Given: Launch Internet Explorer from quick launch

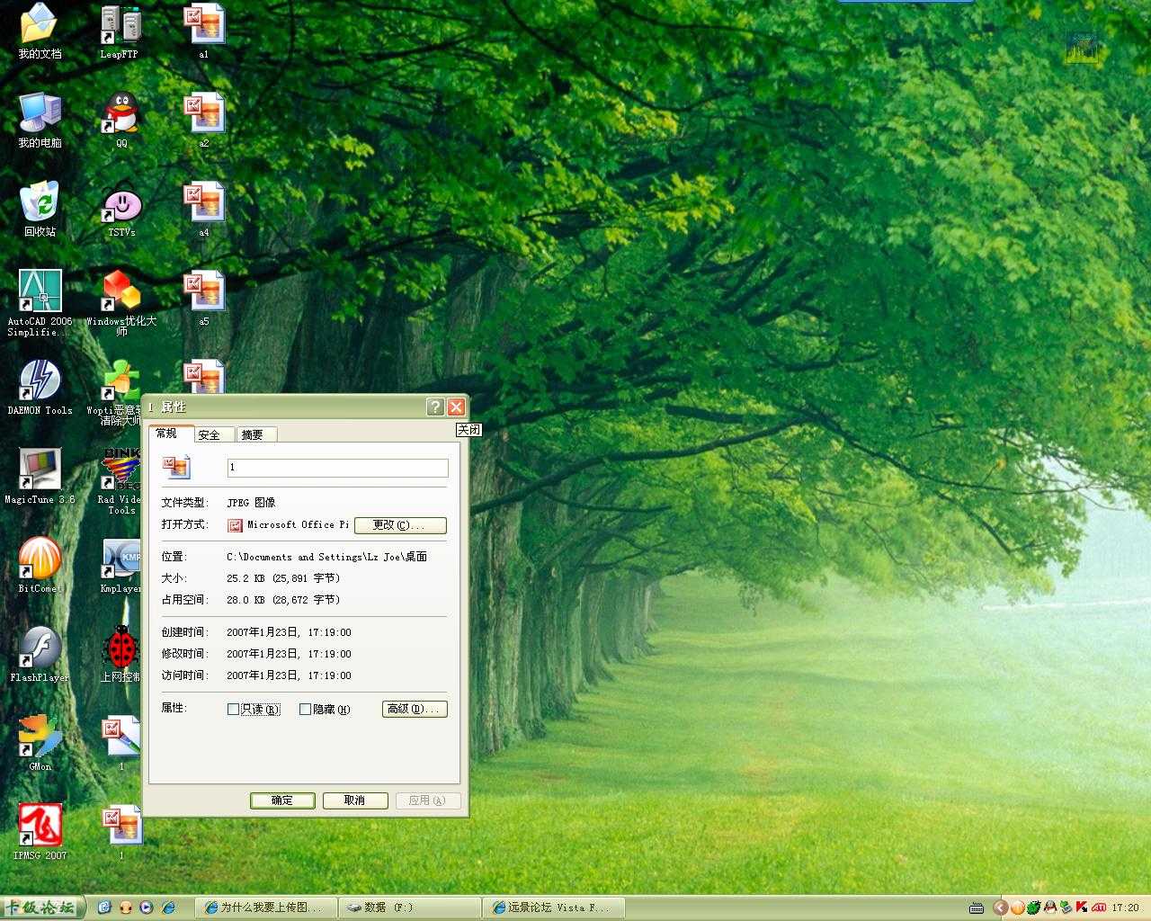Looking at the screenshot, I should click(167, 908).
